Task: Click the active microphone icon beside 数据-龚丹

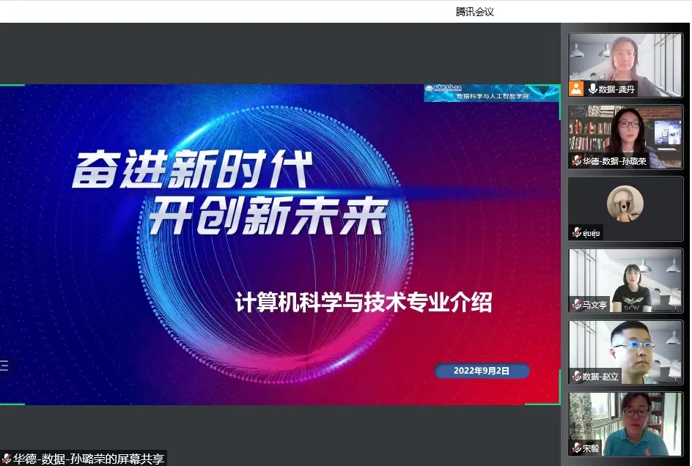Action: click(592, 89)
